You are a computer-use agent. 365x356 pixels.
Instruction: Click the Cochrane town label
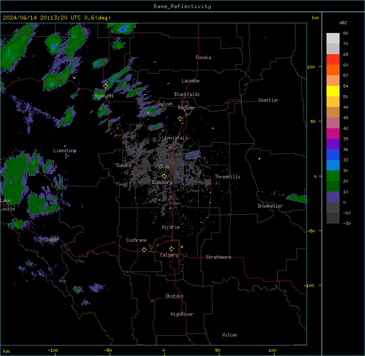(x=136, y=240)
